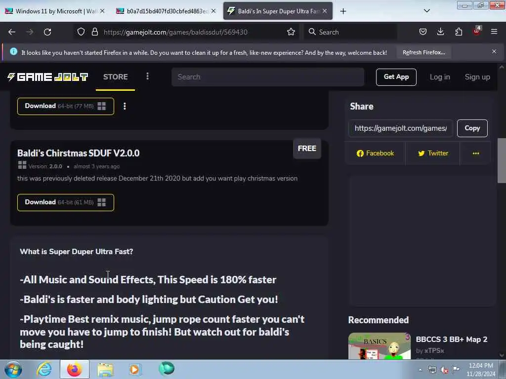Click the forward navigation arrow
Screen dimensions: 506x379
pos(29,32)
